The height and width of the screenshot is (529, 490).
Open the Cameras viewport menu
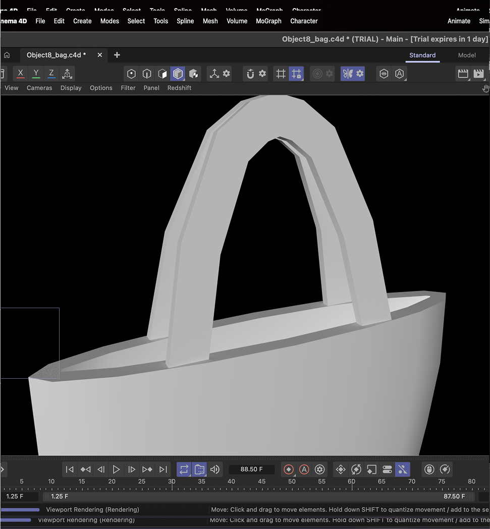(x=39, y=88)
